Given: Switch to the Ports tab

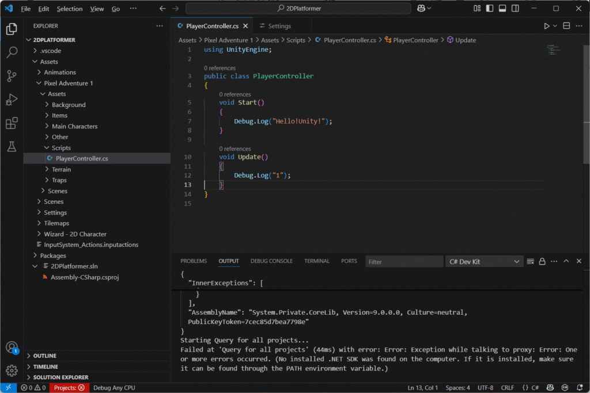Looking at the screenshot, I should tap(349, 261).
